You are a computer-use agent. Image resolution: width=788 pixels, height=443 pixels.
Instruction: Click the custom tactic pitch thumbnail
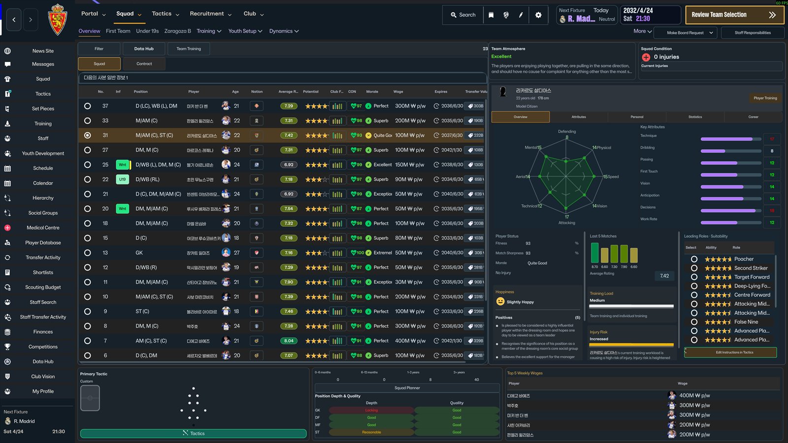90,398
